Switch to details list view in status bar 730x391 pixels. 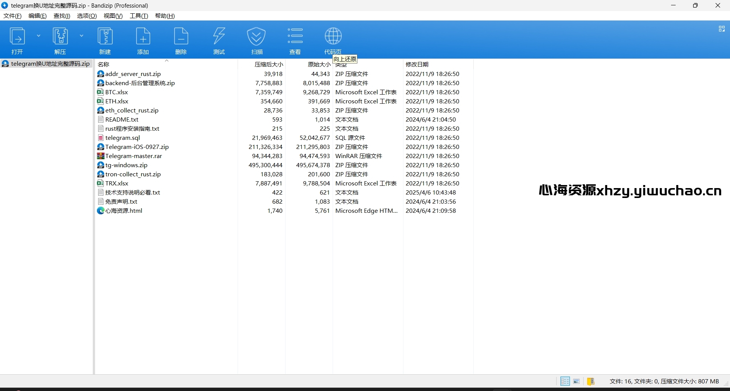coord(565,381)
